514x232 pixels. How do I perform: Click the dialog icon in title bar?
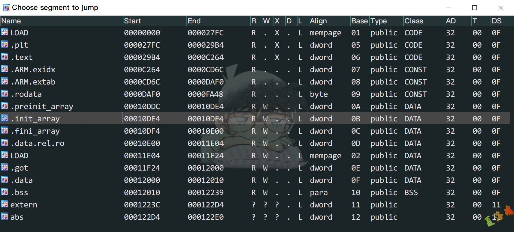[6, 7]
